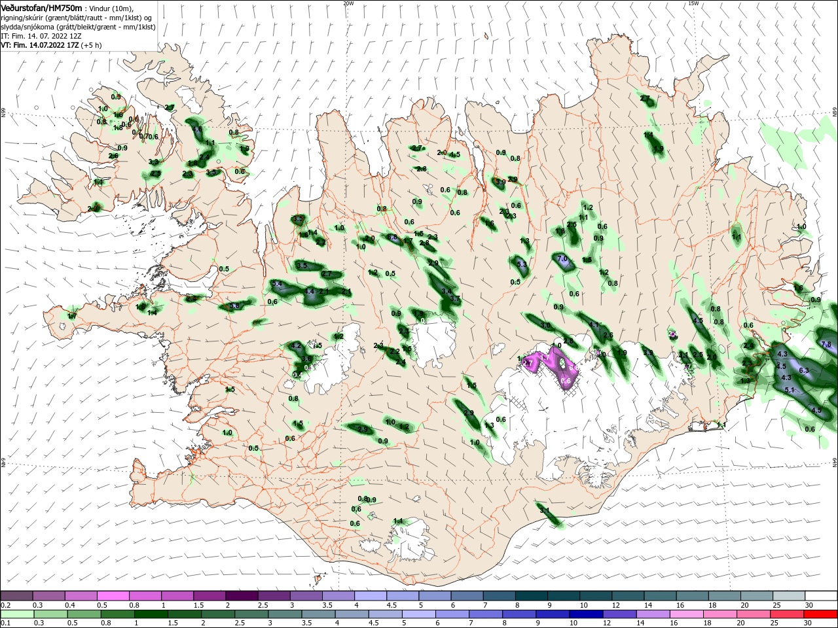Pick the grey-green 3 rain legend swatch
Viewport: 838px width, 628px height.
coord(285,614)
